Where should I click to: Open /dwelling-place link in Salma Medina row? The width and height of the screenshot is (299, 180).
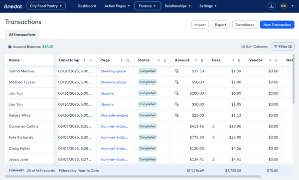point(113,71)
